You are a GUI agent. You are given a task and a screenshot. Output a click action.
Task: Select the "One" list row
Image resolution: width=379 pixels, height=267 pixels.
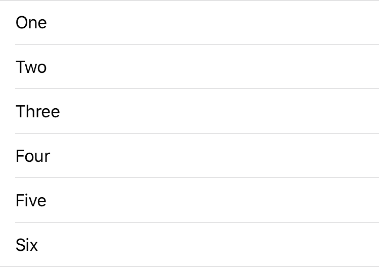(189, 22)
